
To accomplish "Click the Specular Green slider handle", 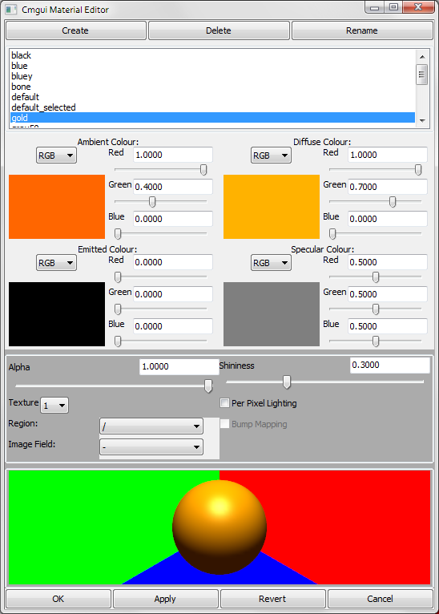I will click(376, 309).
